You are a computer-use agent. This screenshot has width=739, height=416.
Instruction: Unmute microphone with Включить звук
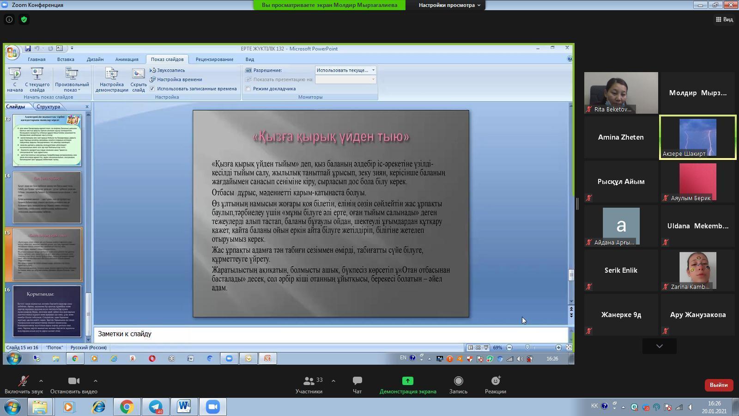click(x=23, y=385)
